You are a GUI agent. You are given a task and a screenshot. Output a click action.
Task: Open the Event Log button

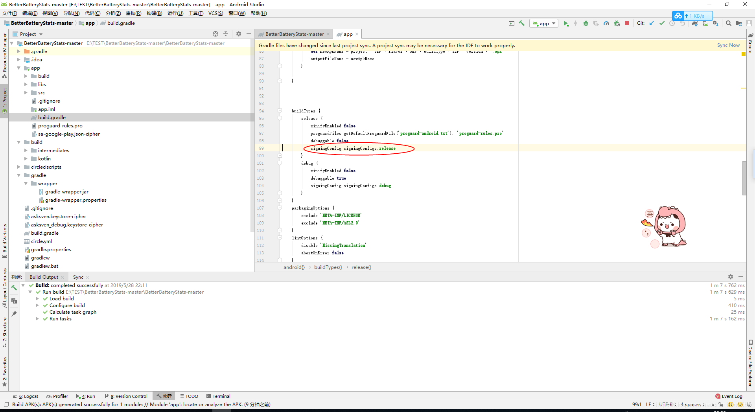pyautogui.click(x=729, y=396)
